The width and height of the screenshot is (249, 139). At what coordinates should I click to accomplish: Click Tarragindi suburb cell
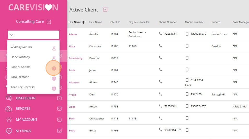pos(218,95)
